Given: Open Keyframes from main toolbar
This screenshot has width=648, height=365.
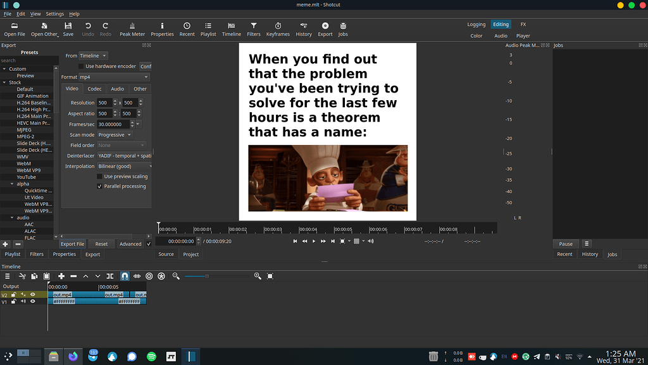Looking at the screenshot, I should point(278,29).
